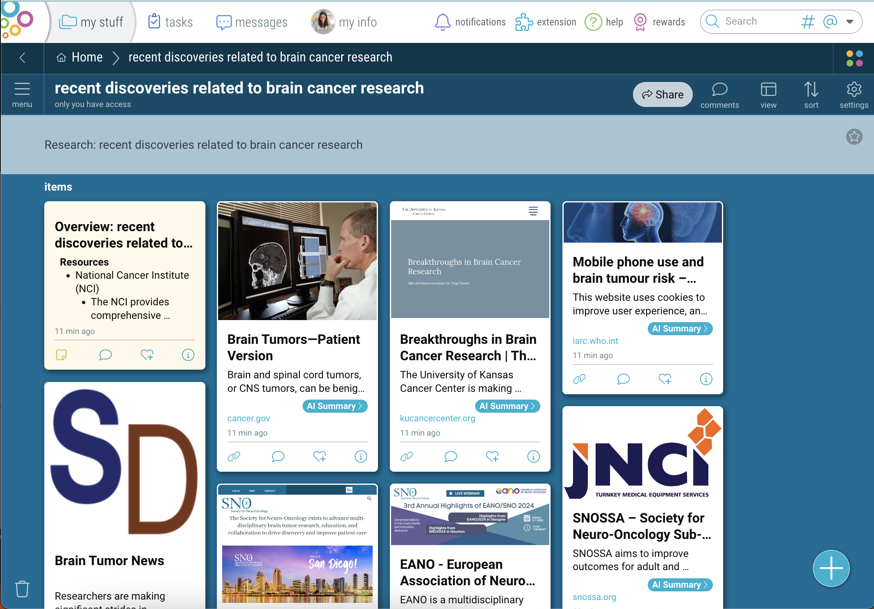The height and width of the screenshot is (609, 874).
Task: Click the Share button
Action: click(662, 95)
